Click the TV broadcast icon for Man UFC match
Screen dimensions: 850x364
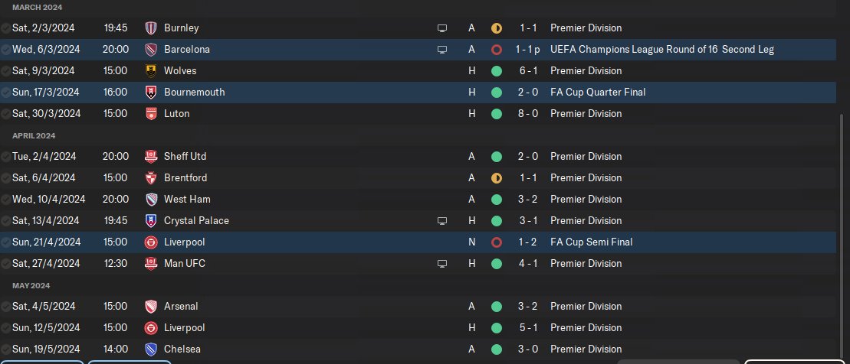coord(441,264)
